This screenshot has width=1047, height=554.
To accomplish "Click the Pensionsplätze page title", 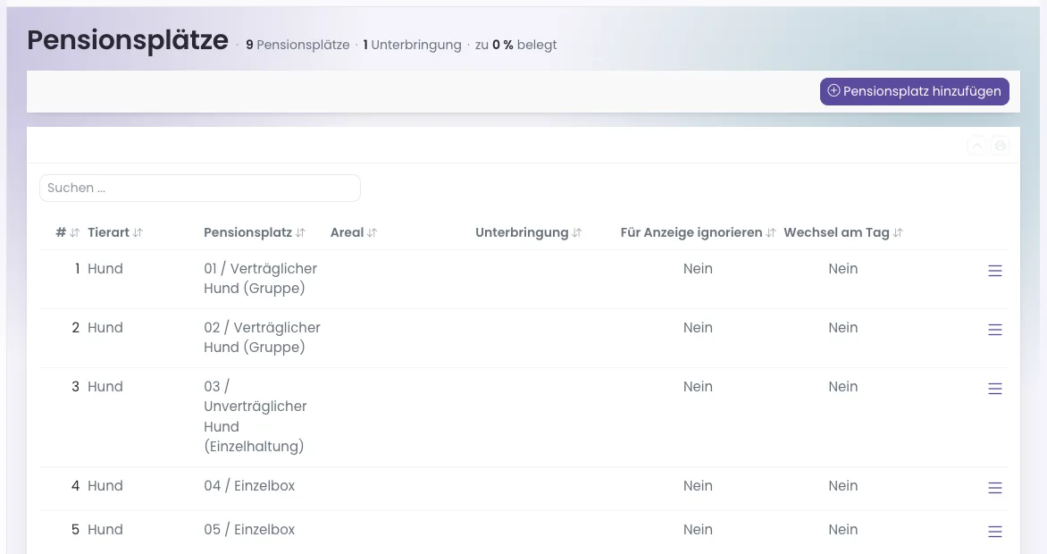I will pos(128,40).
